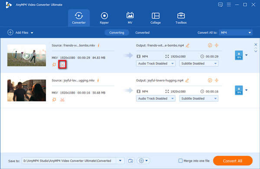Click rename pencil icon beside friends output name

coord(188,45)
